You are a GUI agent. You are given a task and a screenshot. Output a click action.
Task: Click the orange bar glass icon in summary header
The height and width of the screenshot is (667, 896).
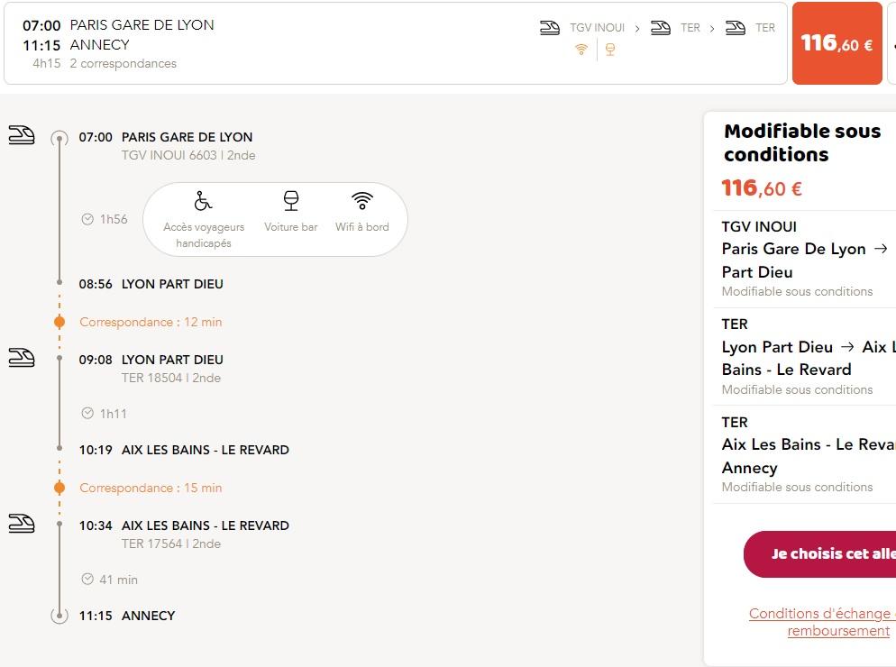point(610,50)
